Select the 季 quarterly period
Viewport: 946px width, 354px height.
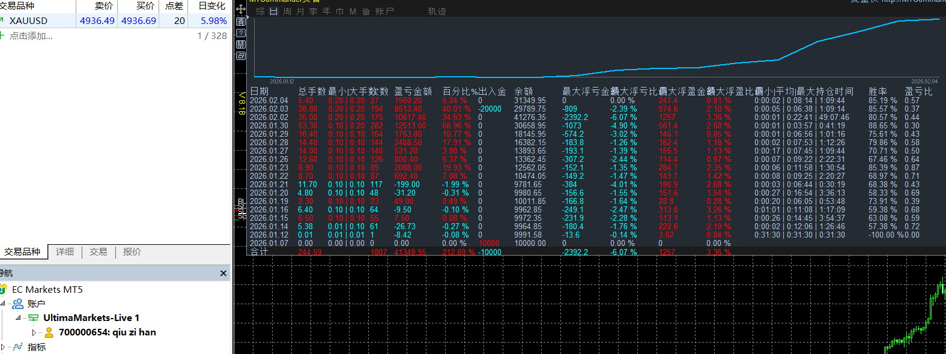coord(314,11)
